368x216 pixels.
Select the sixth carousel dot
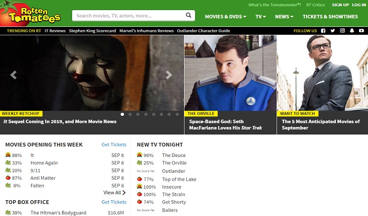click(x=161, y=114)
